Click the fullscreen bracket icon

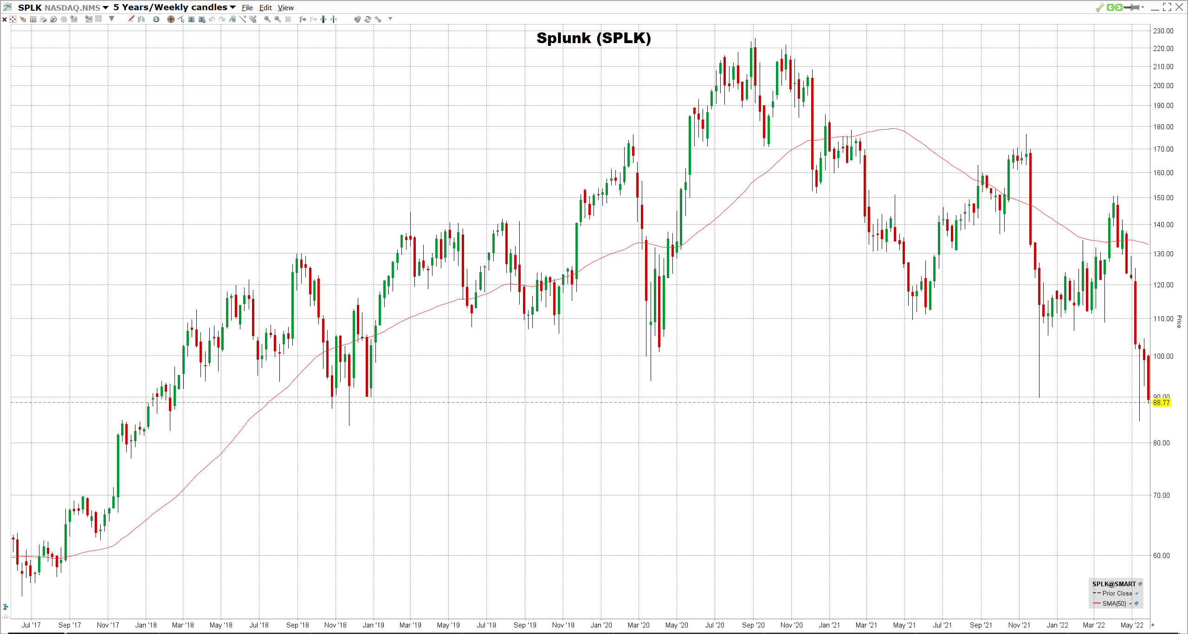(1167, 7)
